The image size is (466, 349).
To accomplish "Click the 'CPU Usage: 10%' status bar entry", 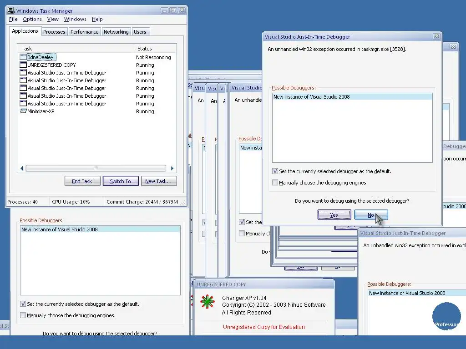I will tap(71, 202).
